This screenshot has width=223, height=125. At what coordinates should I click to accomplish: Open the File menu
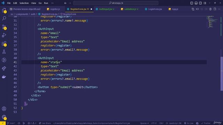click(9, 3)
